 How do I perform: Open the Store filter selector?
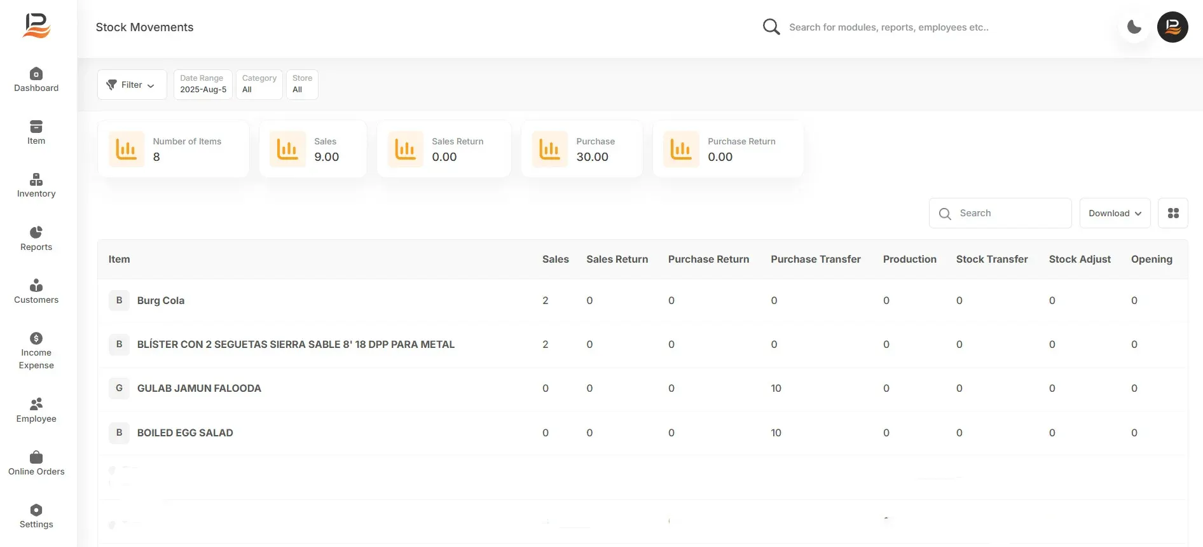pyautogui.click(x=302, y=85)
